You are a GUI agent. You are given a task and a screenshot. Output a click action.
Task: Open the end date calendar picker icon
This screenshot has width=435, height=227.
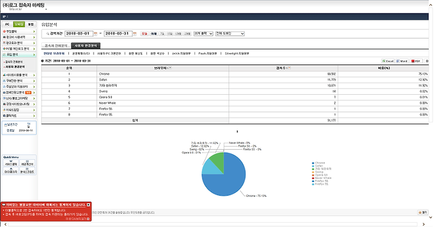135,34
